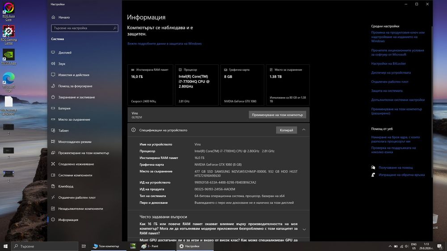Viewport: 447px width, 251px height.
Task: Open product key change link
Action: tap(398, 37)
